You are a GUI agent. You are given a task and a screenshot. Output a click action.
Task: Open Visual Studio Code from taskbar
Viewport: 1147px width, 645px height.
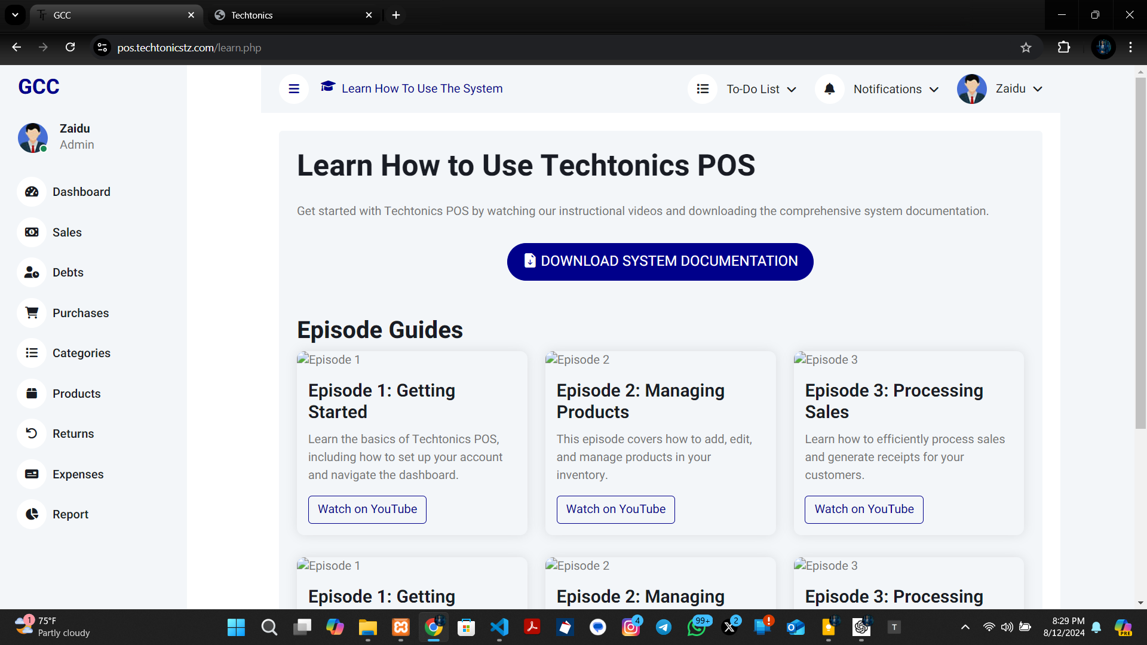(x=499, y=627)
